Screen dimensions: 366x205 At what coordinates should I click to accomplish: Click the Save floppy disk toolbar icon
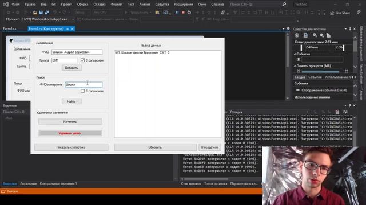click(41, 13)
